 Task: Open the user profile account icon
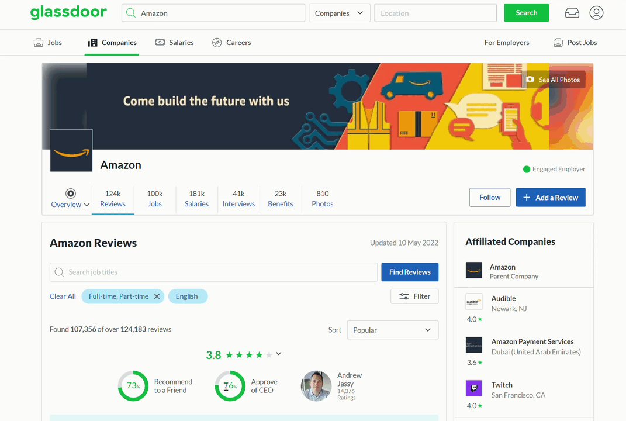tap(596, 12)
